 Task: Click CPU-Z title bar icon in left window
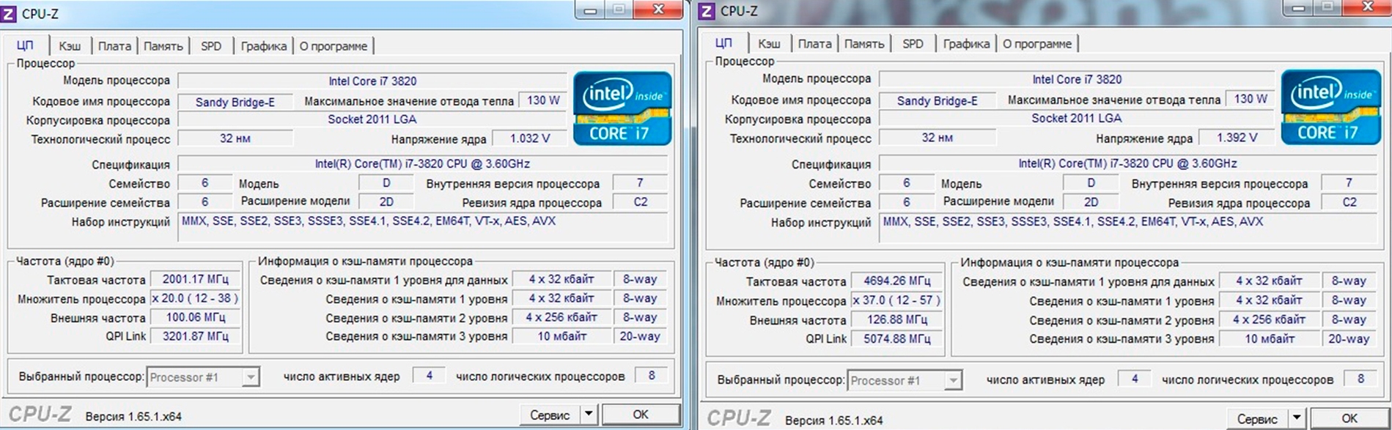point(10,14)
